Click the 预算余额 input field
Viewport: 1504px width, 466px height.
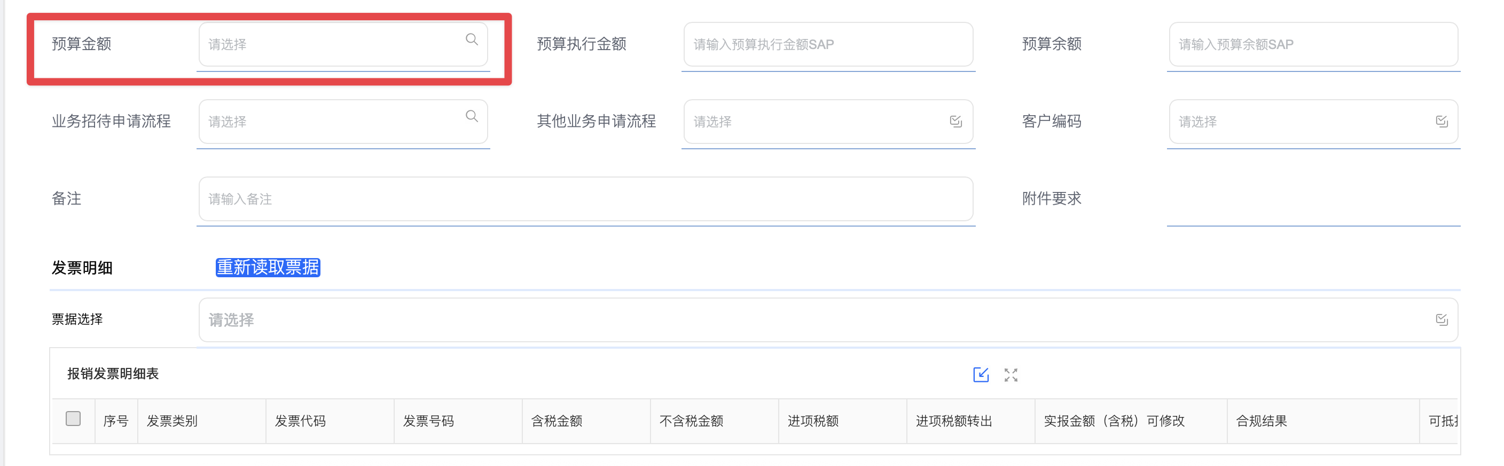pyautogui.click(x=1313, y=44)
